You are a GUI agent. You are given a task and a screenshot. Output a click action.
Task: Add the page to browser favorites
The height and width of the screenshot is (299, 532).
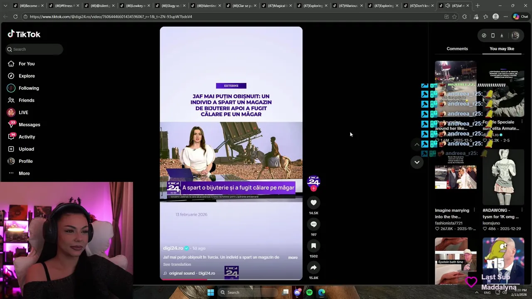pyautogui.click(x=454, y=17)
